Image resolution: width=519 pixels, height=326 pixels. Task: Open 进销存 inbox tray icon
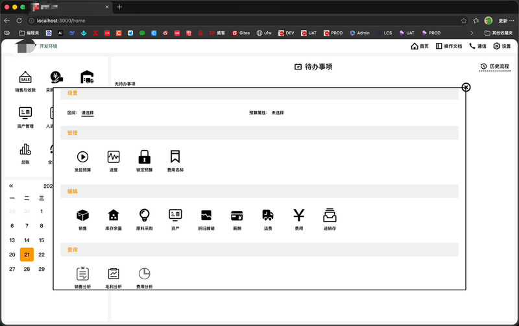pos(330,216)
